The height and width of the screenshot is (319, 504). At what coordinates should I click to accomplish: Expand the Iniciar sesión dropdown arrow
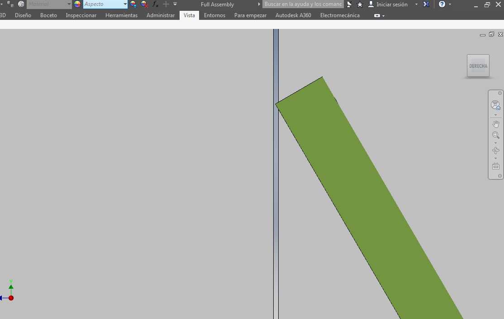tap(416, 5)
